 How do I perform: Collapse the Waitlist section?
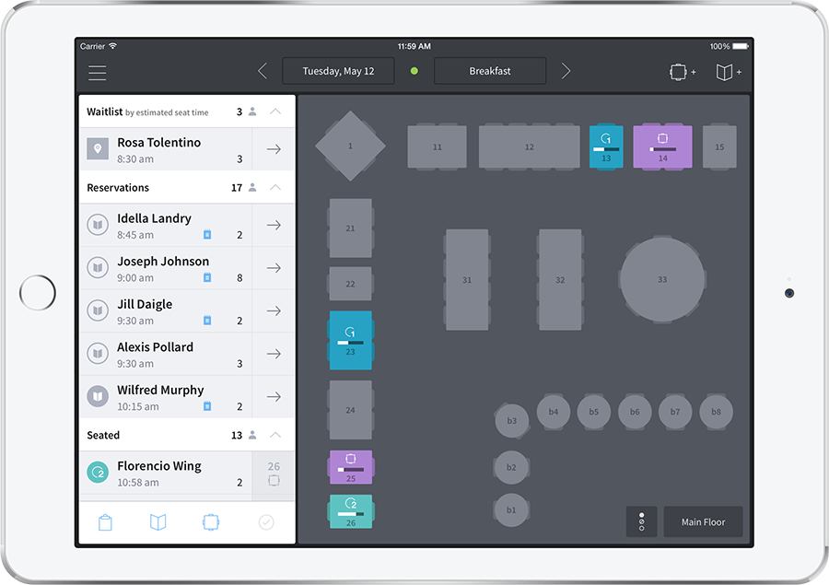(x=276, y=111)
